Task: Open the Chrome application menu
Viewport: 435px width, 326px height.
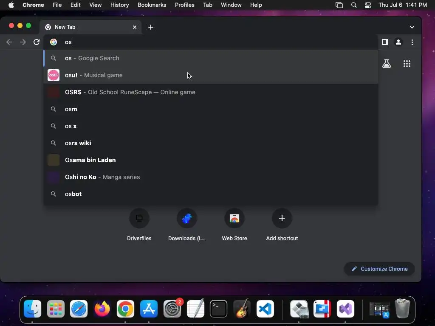Action: pyautogui.click(x=33, y=5)
